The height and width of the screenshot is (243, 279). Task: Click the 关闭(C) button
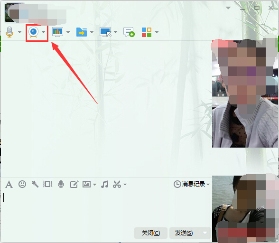click(151, 233)
